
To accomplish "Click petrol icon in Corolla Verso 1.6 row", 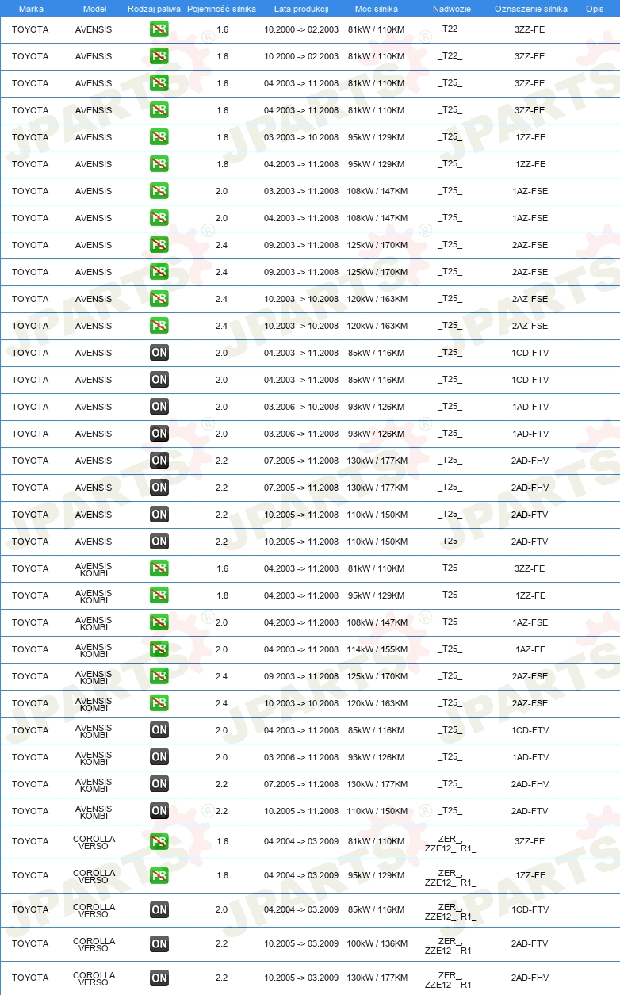I will click(x=159, y=841).
